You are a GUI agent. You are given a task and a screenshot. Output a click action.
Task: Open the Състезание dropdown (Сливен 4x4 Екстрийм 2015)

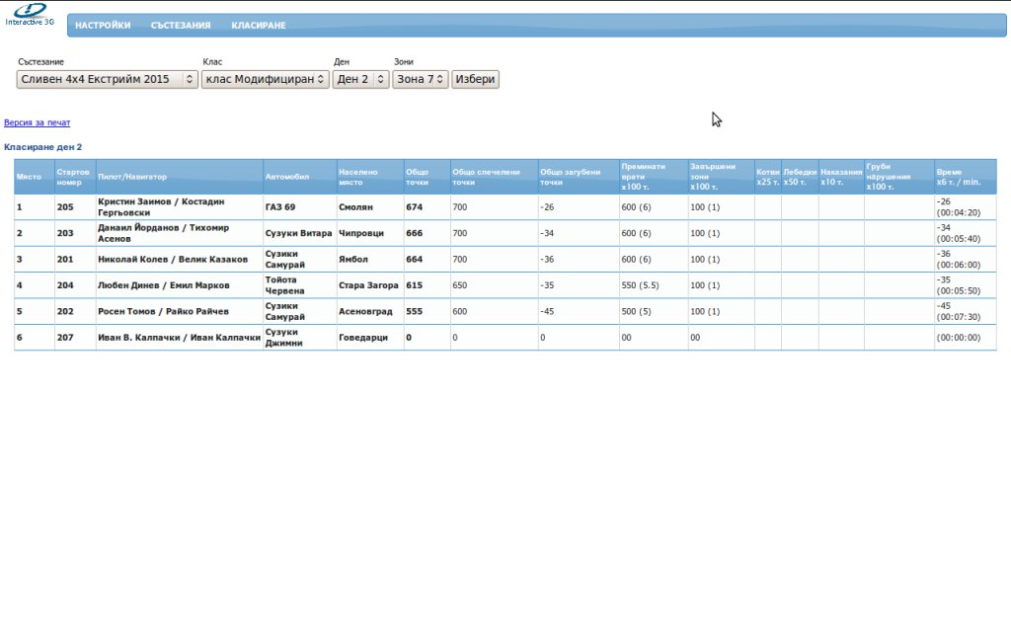click(x=107, y=79)
